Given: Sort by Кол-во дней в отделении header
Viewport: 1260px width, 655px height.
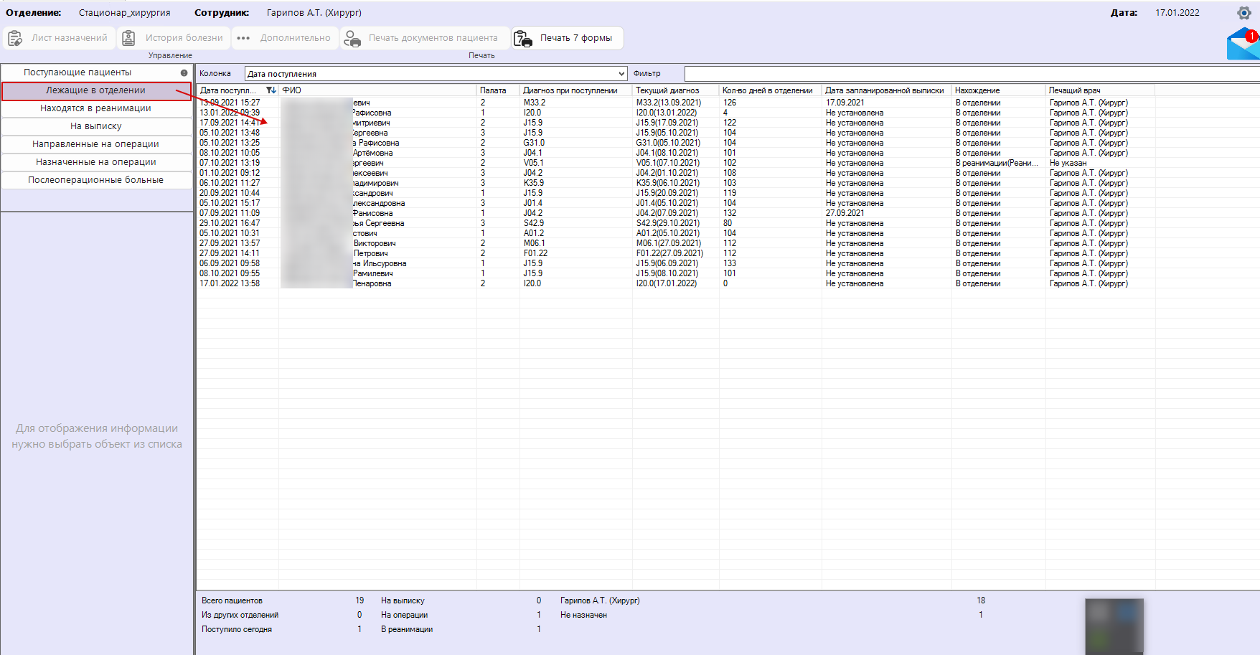Looking at the screenshot, I should [771, 90].
